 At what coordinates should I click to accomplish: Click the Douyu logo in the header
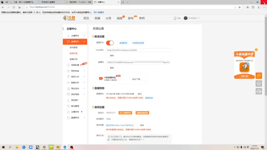(x=69, y=18)
